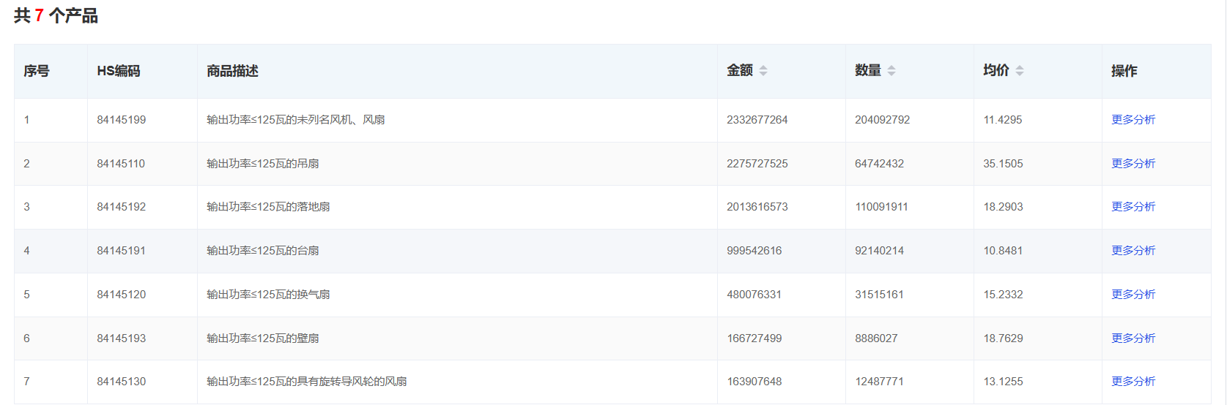Open 更多分析 for HS code 84145120
Image resolution: width=1227 pixels, height=405 pixels.
pyautogui.click(x=1133, y=295)
